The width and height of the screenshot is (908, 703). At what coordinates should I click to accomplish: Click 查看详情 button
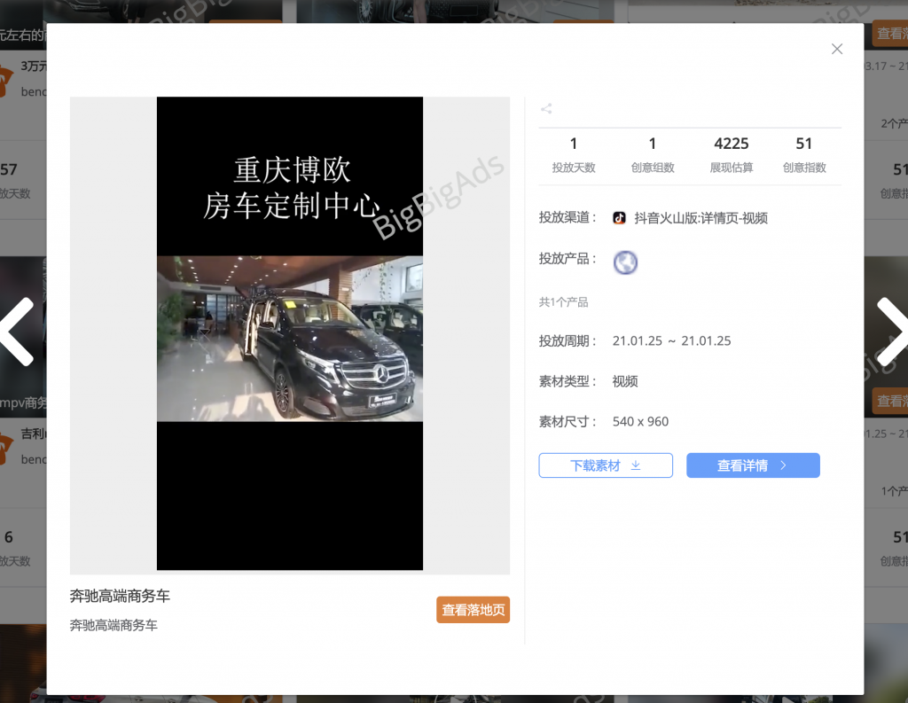(x=753, y=465)
